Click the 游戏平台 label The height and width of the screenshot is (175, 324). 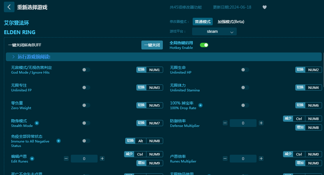[x=178, y=31]
